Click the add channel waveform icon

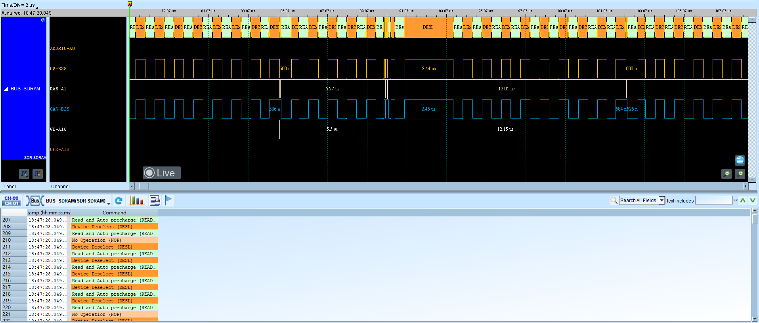[24, 174]
